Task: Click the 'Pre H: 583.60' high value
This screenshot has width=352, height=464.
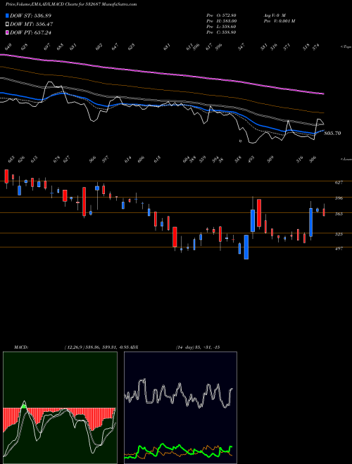Action: (221, 21)
